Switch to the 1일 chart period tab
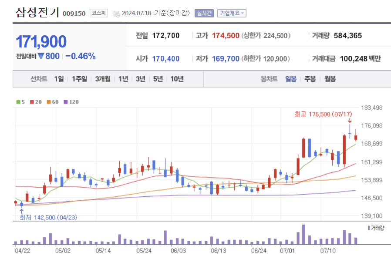The width and height of the screenshot is (391, 256). tap(58, 79)
